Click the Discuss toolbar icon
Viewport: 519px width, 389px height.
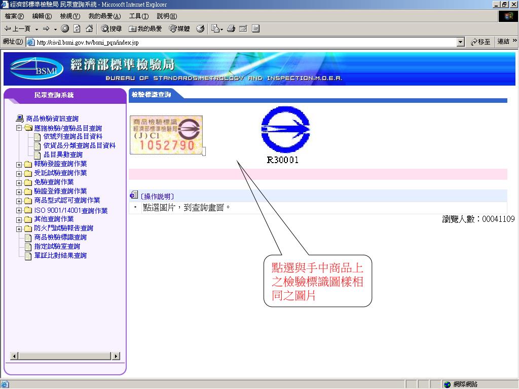255,29
